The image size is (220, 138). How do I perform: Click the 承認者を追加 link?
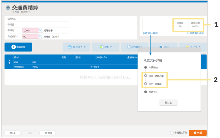pyautogui.click(x=195, y=33)
